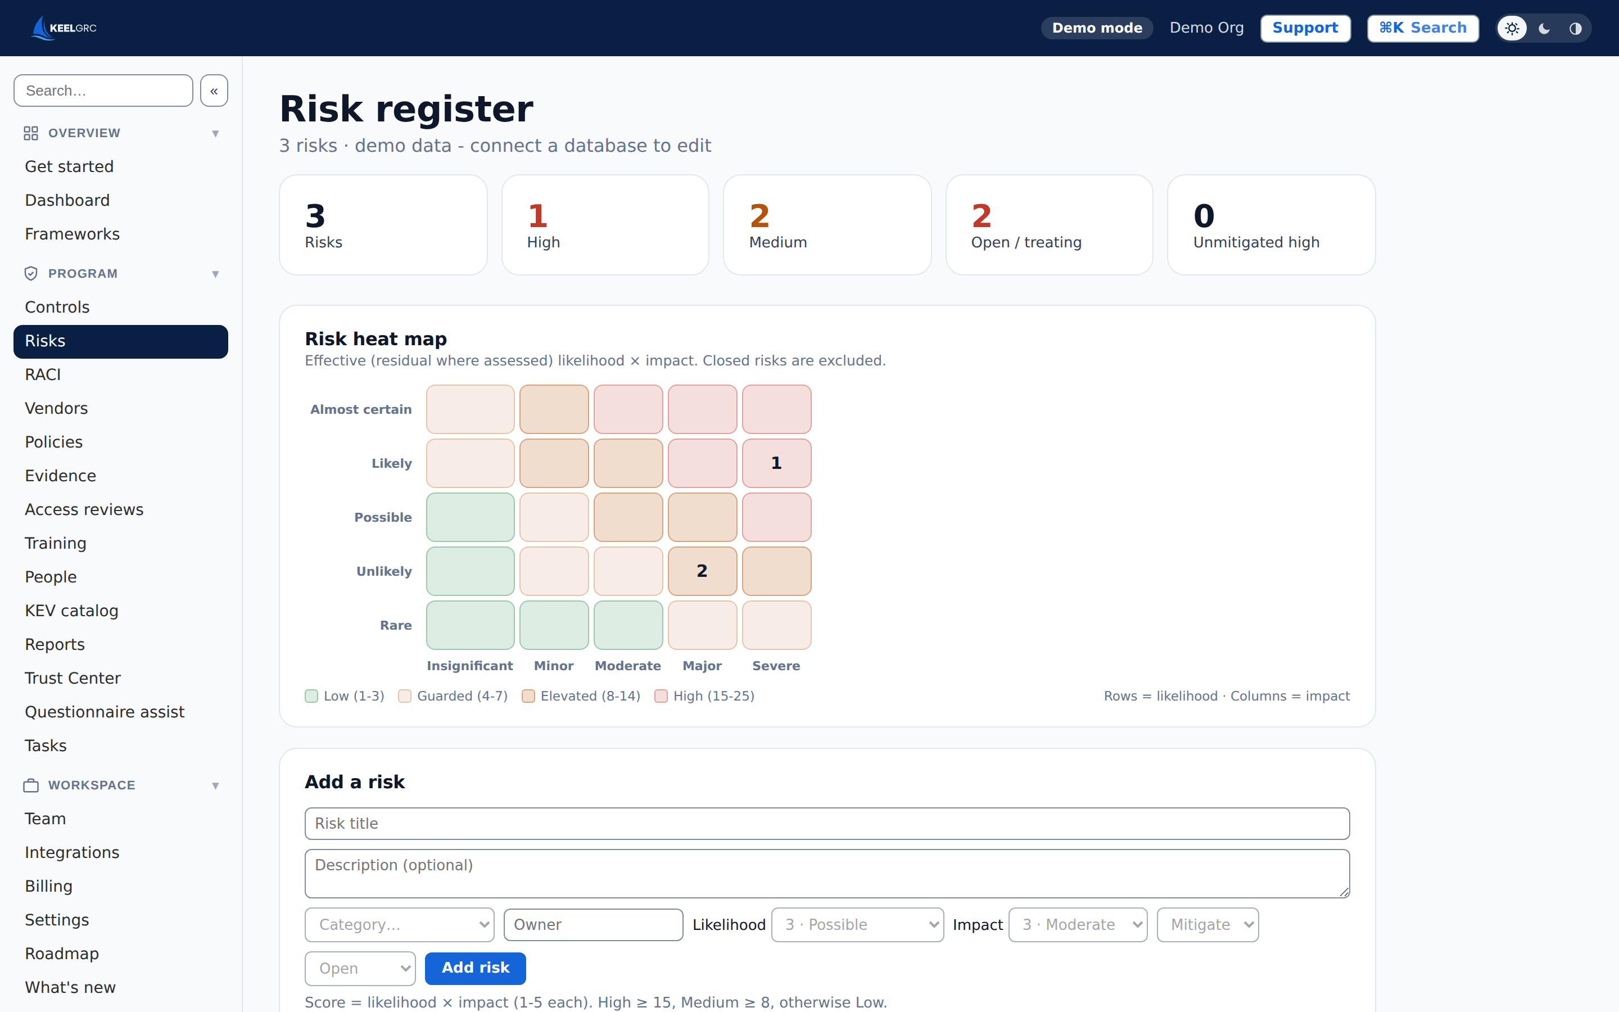Click the Workspace briefcase icon

(31, 785)
